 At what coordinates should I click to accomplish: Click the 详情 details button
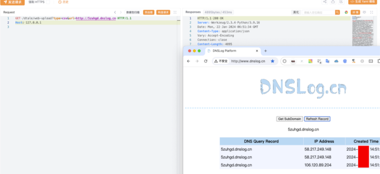355,12
